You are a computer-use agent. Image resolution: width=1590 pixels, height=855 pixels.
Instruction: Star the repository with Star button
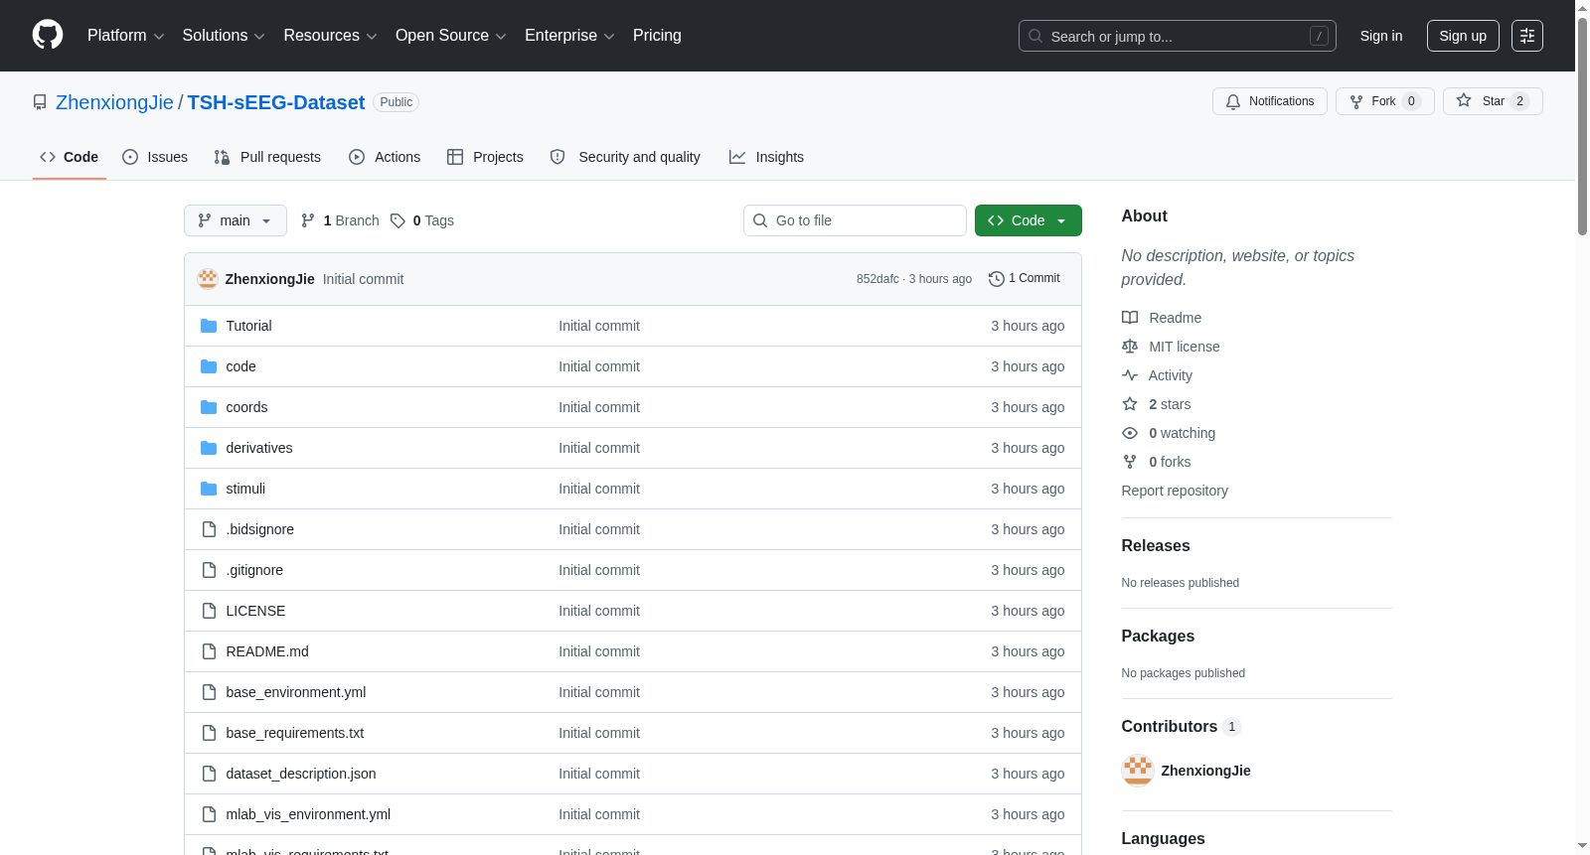pyautogui.click(x=1493, y=101)
